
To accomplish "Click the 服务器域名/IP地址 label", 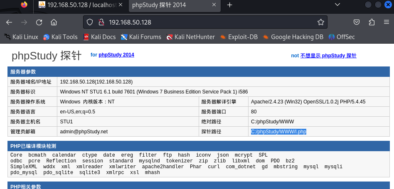I will [x=31, y=82].
